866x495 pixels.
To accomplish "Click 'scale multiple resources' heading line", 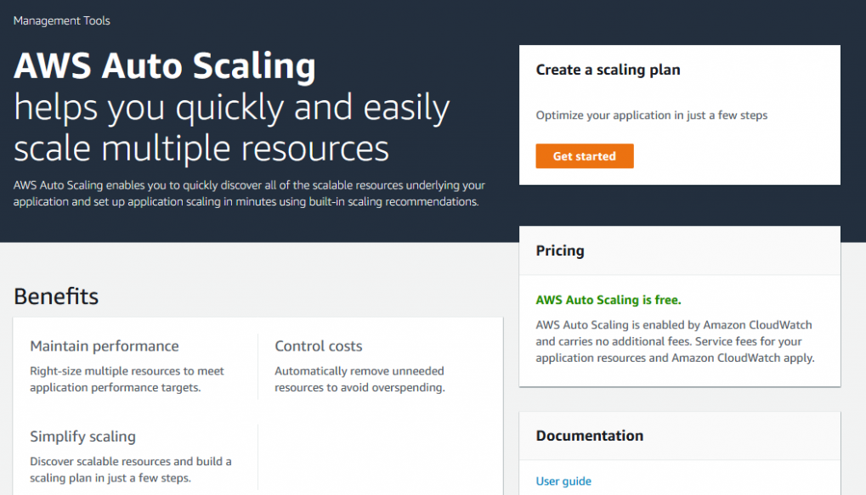I will [201, 149].
